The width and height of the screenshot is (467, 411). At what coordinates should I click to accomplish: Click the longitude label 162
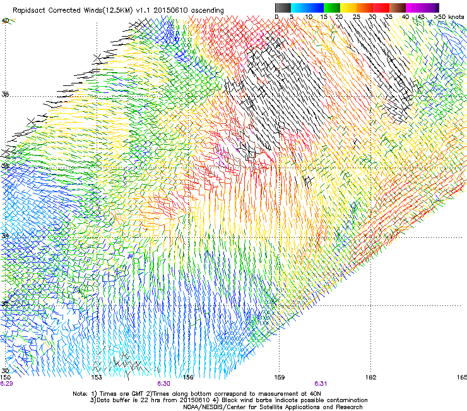pyautogui.click(x=370, y=377)
